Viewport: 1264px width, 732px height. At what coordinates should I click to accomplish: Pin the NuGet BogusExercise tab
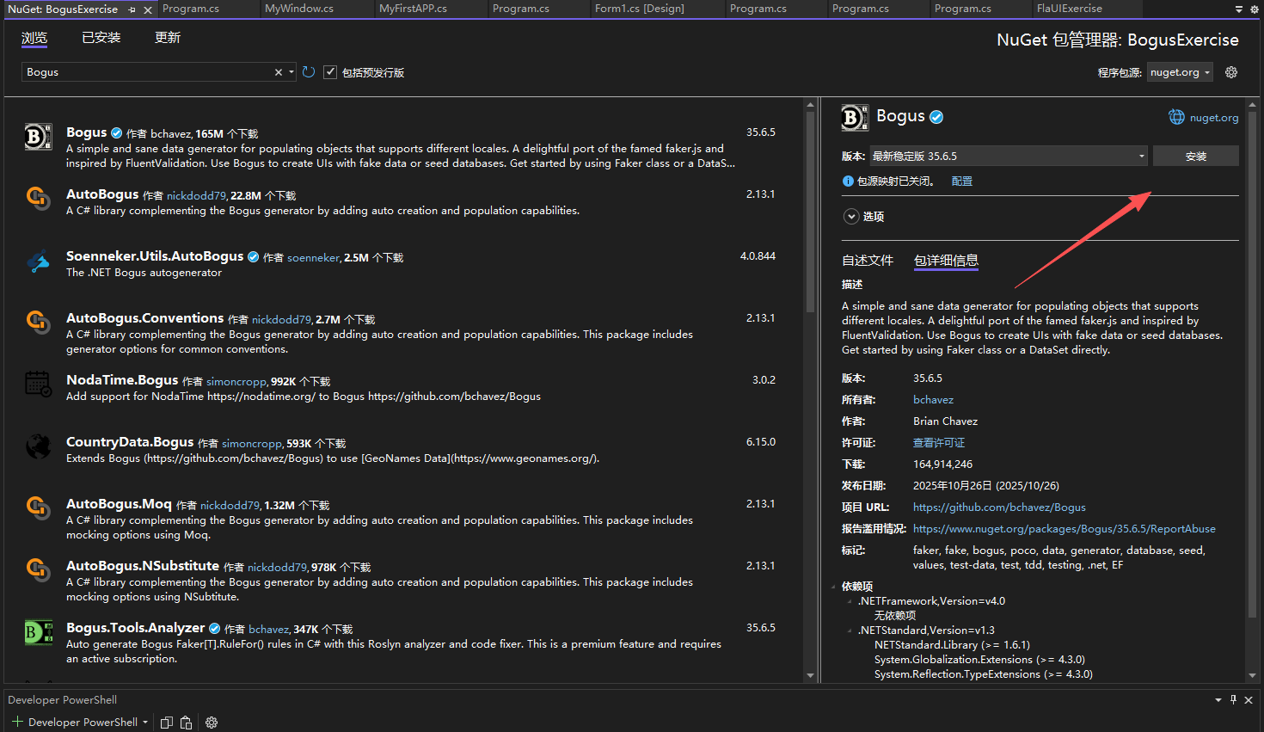pos(132,9)
